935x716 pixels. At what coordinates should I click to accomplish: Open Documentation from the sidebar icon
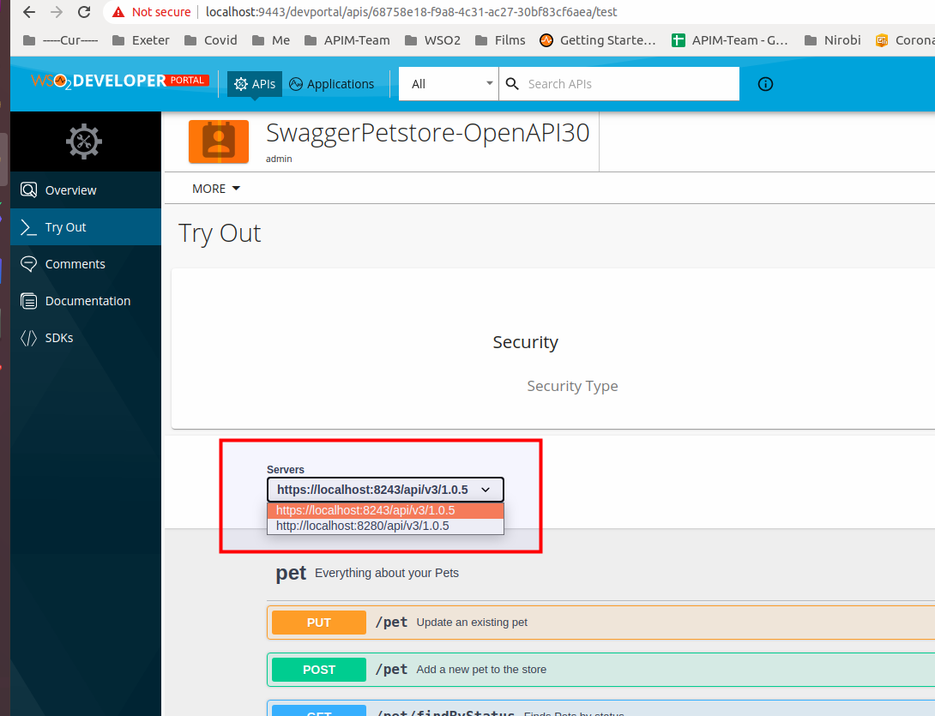coord(28,300)
